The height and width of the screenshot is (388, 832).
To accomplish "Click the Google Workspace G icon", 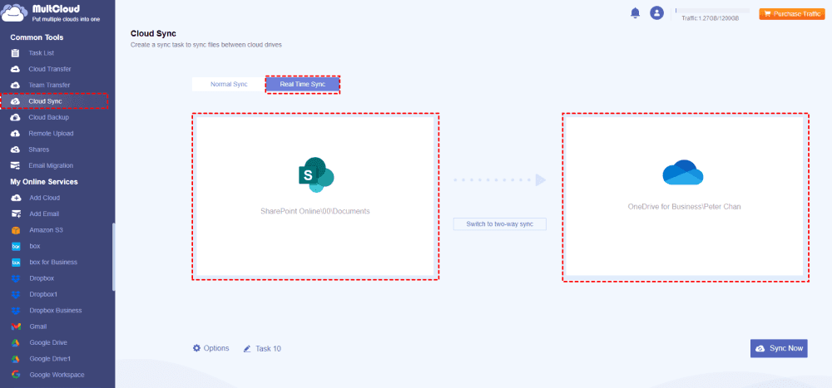I will pos(16,375).
